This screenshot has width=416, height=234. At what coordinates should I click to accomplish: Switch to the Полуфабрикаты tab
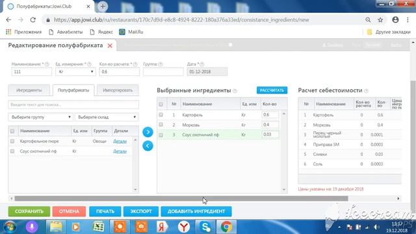73,90
